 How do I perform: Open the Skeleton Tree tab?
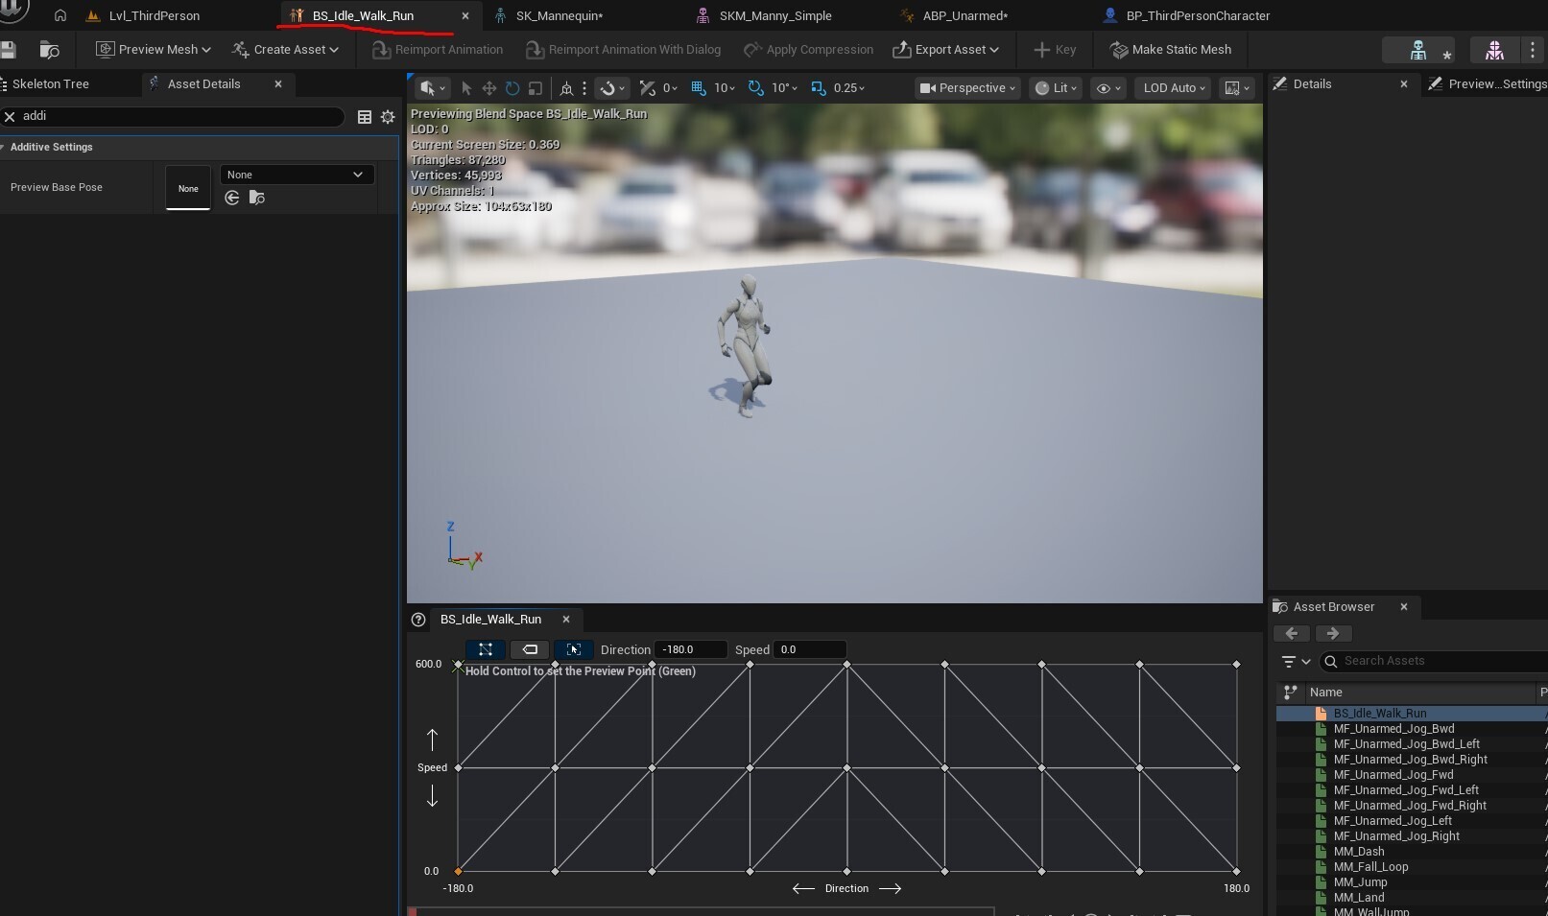coord(51,84)
